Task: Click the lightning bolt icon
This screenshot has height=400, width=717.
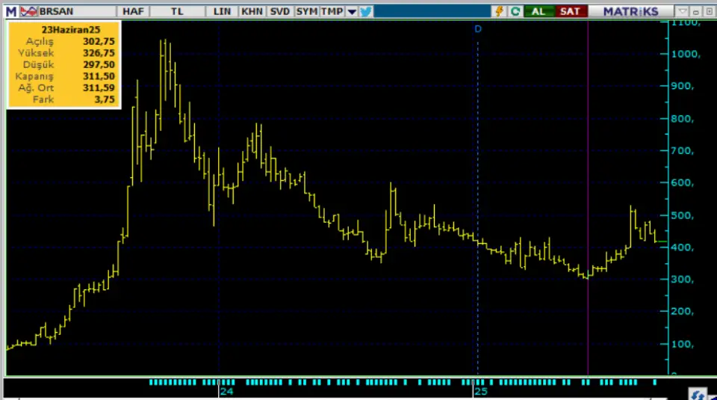Action: click(501, 11)
